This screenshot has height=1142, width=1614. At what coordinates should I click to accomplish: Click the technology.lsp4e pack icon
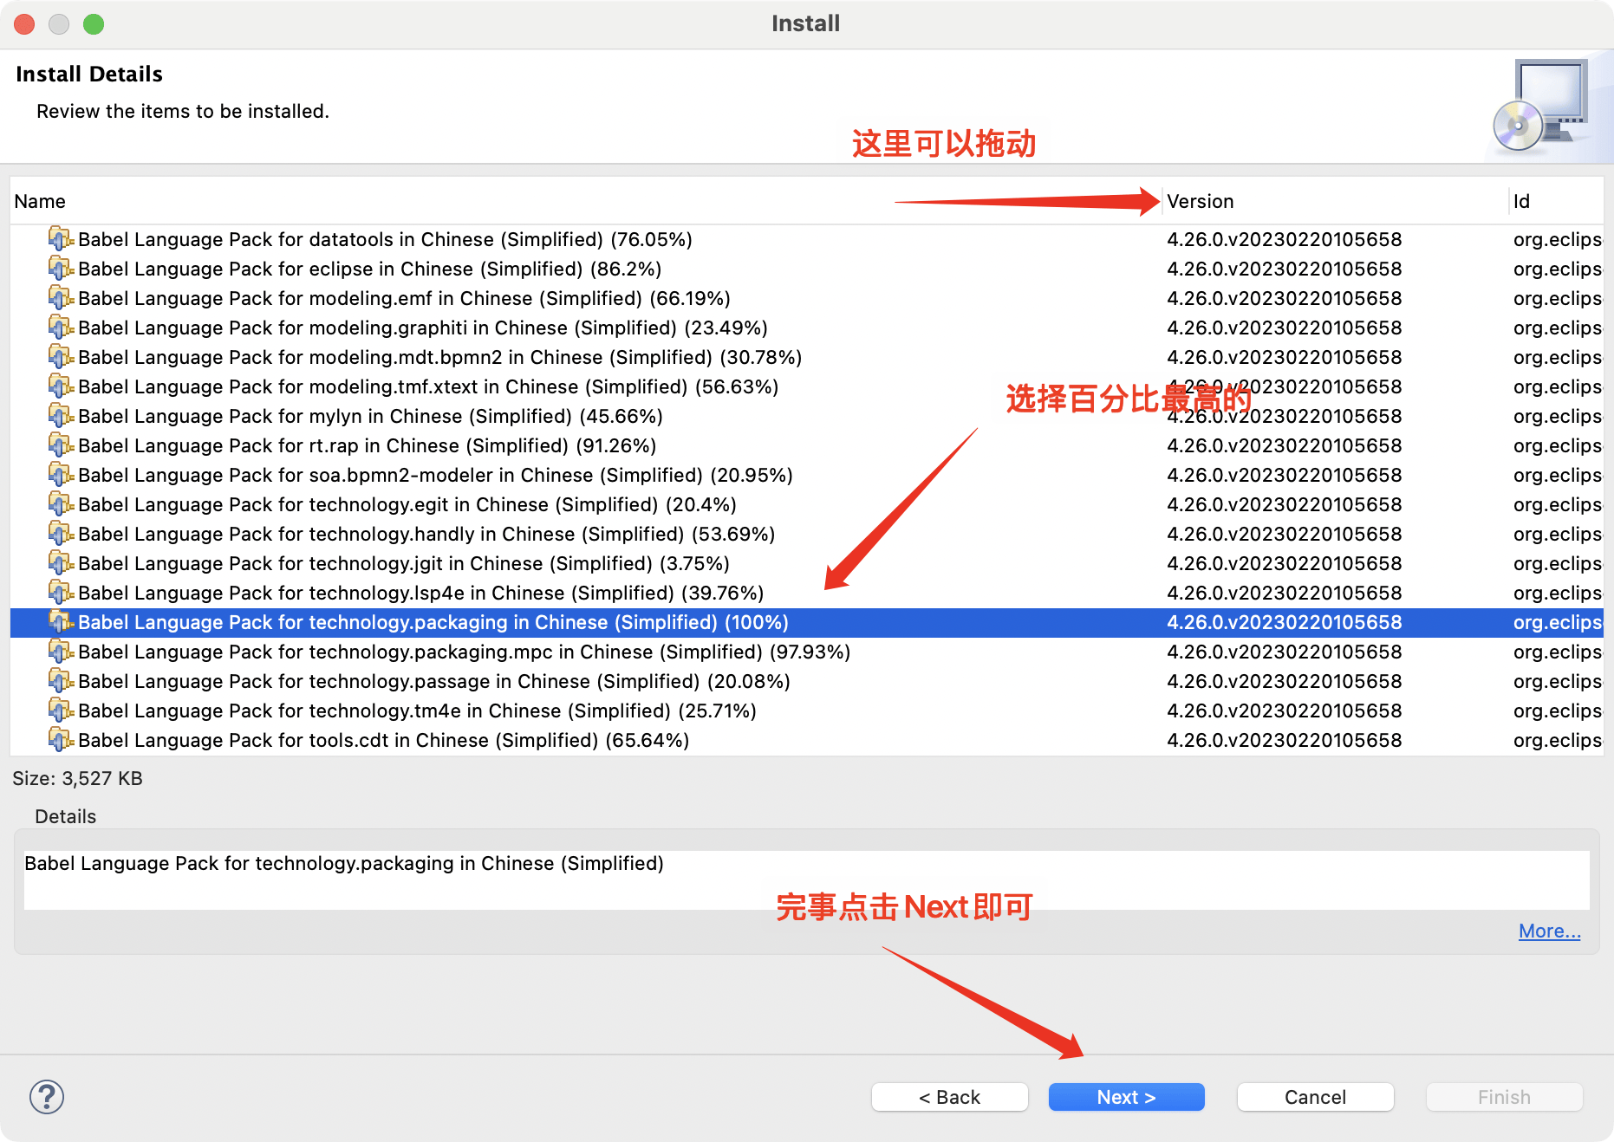60,592
